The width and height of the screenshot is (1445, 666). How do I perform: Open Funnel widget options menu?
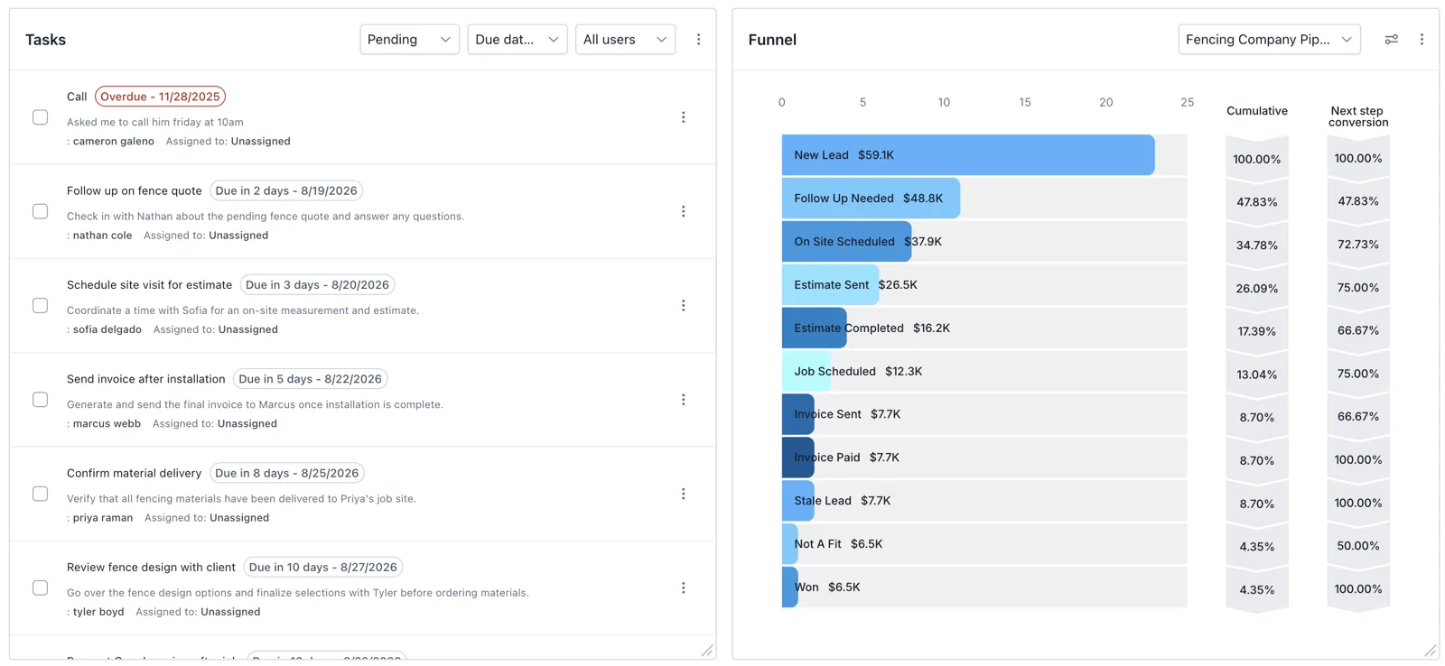(x=1422, y=40)
